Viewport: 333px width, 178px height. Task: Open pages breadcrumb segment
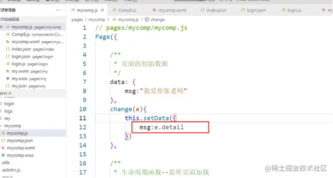pos(77,20)
